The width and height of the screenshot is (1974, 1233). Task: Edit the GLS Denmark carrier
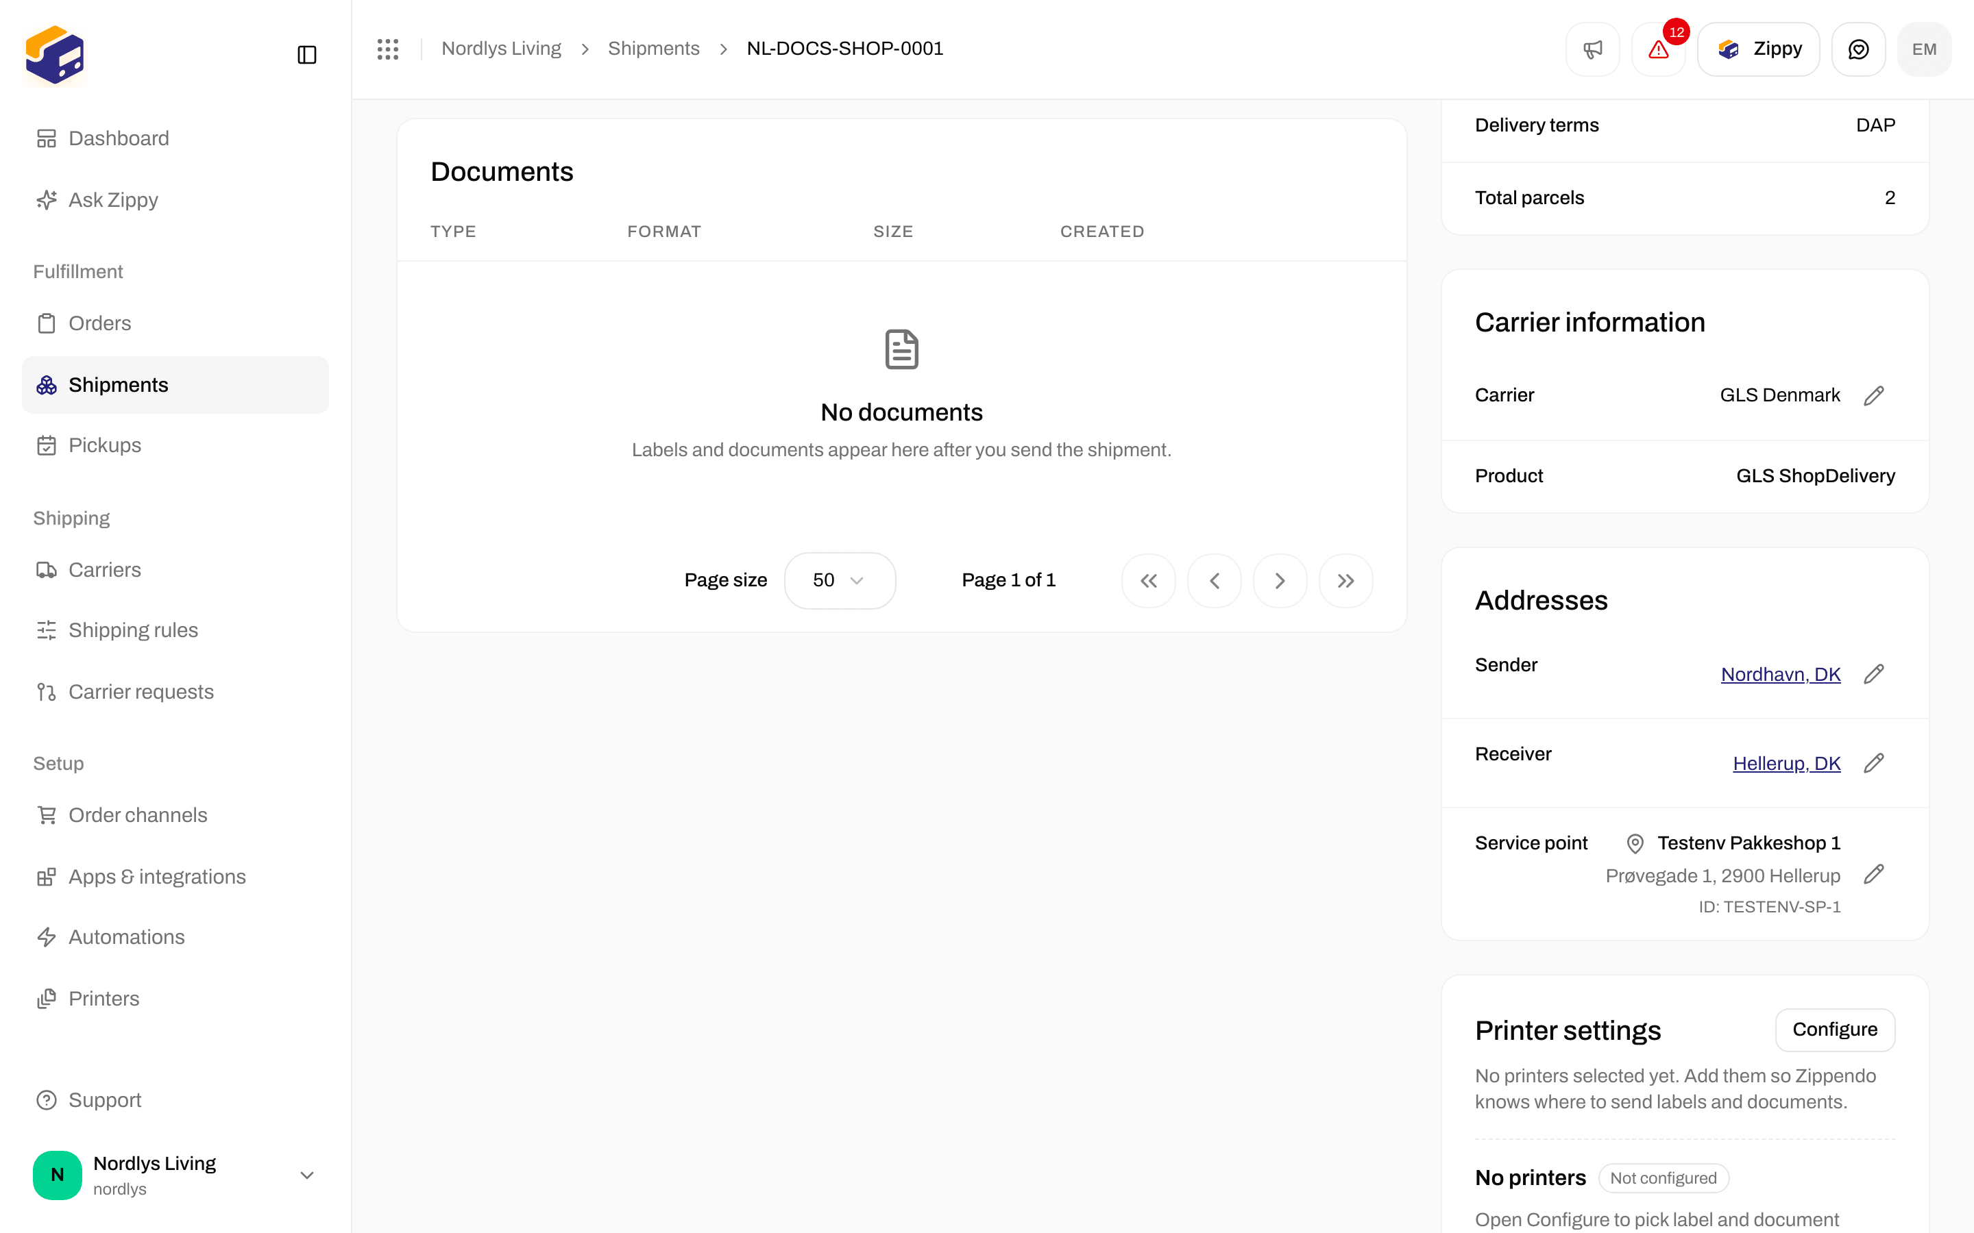point(1874,395)
